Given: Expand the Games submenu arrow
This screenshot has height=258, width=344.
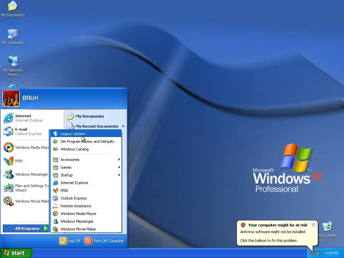Looking at the screenshot, I should point(119,167).
